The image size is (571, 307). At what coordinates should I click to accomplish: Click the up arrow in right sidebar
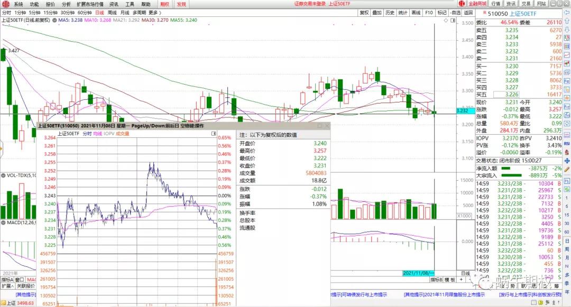pos(566,23)
